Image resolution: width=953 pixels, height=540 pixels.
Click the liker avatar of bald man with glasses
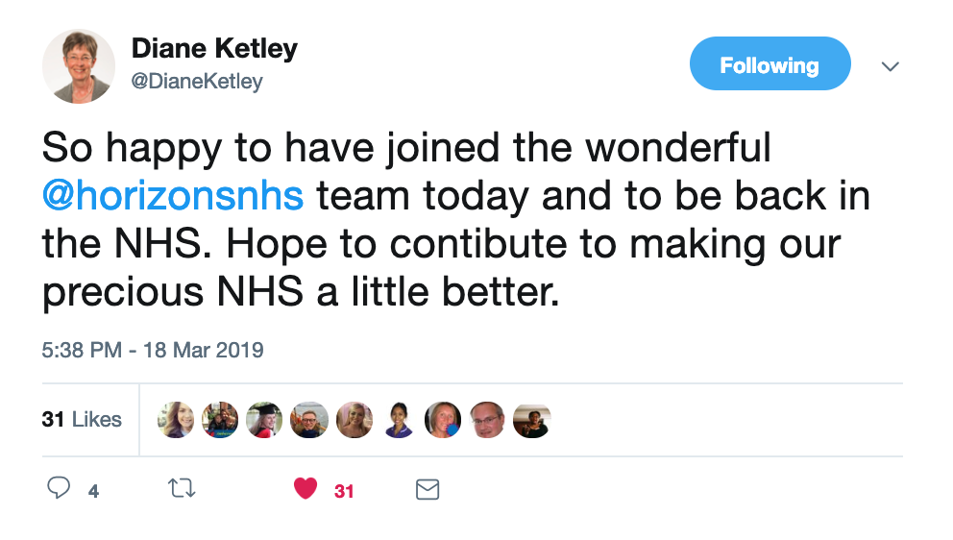[x=487, y=420]
